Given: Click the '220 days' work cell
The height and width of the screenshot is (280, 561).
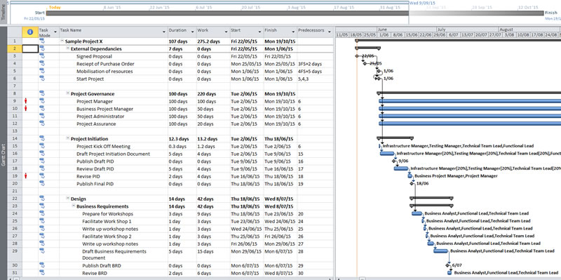Looking at the screenshot, I should (207, 94).
